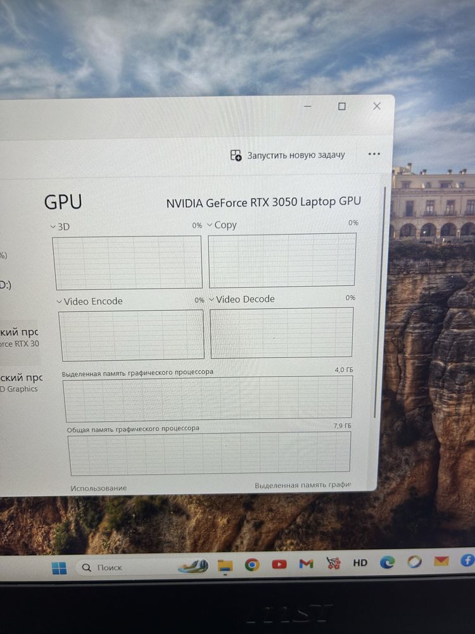Click the 3D usage graph

pyautogui.click(x=127, y=262)
